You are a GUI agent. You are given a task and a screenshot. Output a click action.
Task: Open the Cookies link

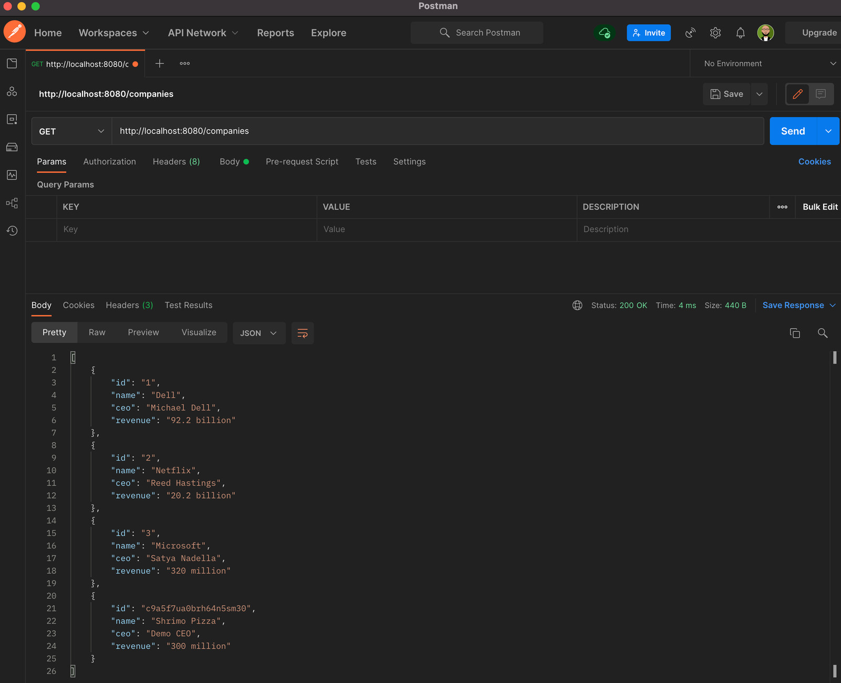click(x=814, y=162)
